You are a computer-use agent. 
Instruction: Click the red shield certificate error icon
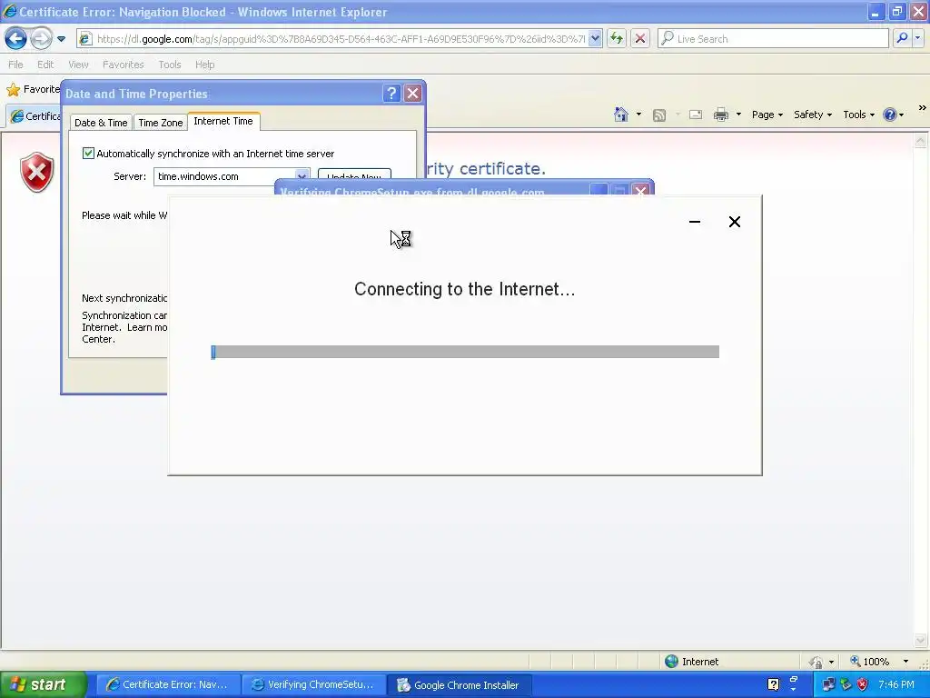[36, 172]
